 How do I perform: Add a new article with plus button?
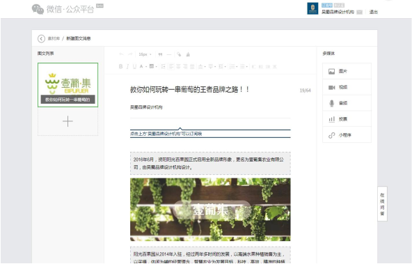point(68,121)
